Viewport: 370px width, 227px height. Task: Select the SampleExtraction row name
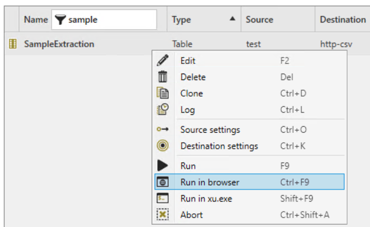click(x=59, y=44)
